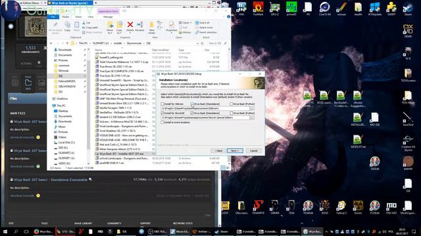The height and width of the screenshot is (236, 421).
Task: Open the File tab in Explorer
Action: pos(53,17)
